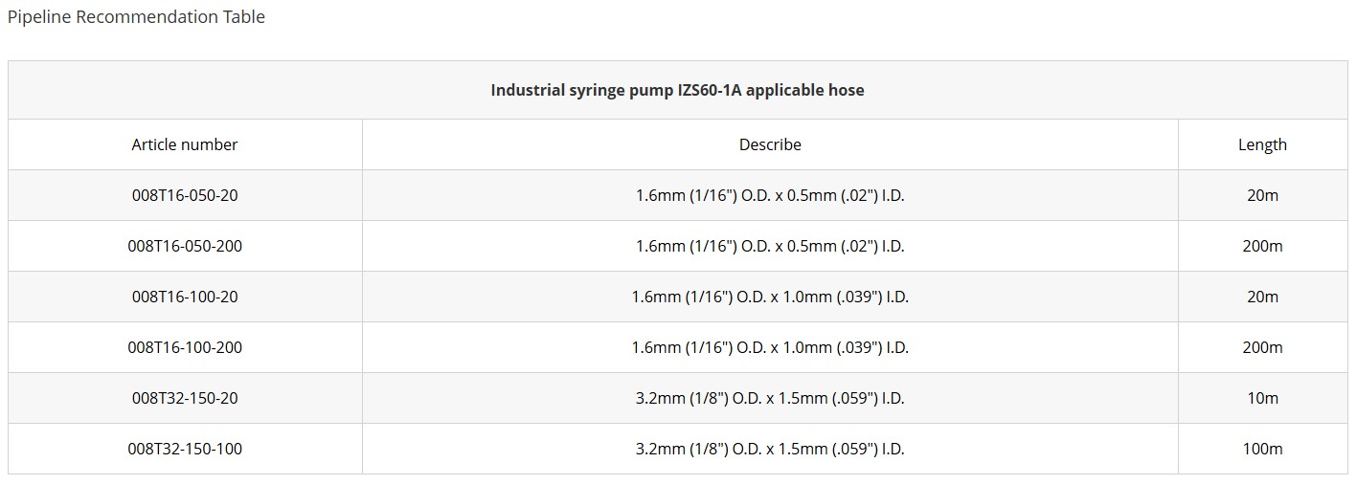Select article number 008T32-150-20

pyautogui.click(x=185, y=398)
